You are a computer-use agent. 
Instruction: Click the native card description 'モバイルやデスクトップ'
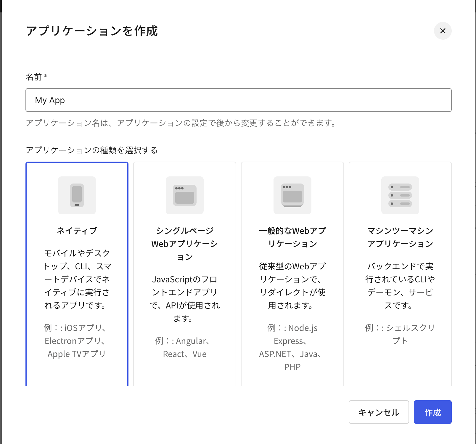(77, 279)
